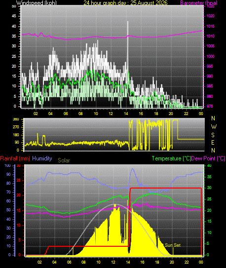The width and height of the screenshot is (226, 268).
Task: Click the 35 temperature scale value
Action: [x=209, y=177]
